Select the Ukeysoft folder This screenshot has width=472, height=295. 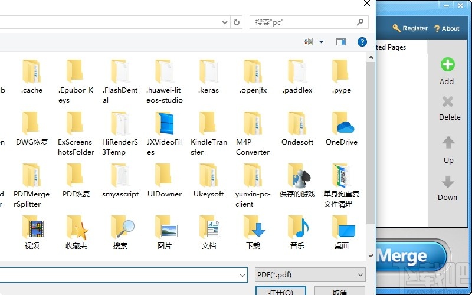(x=208, y=181)
